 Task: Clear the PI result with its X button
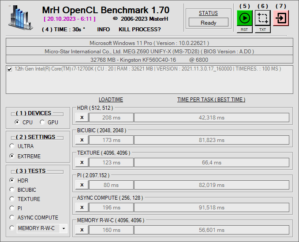[x=82, y=185]
